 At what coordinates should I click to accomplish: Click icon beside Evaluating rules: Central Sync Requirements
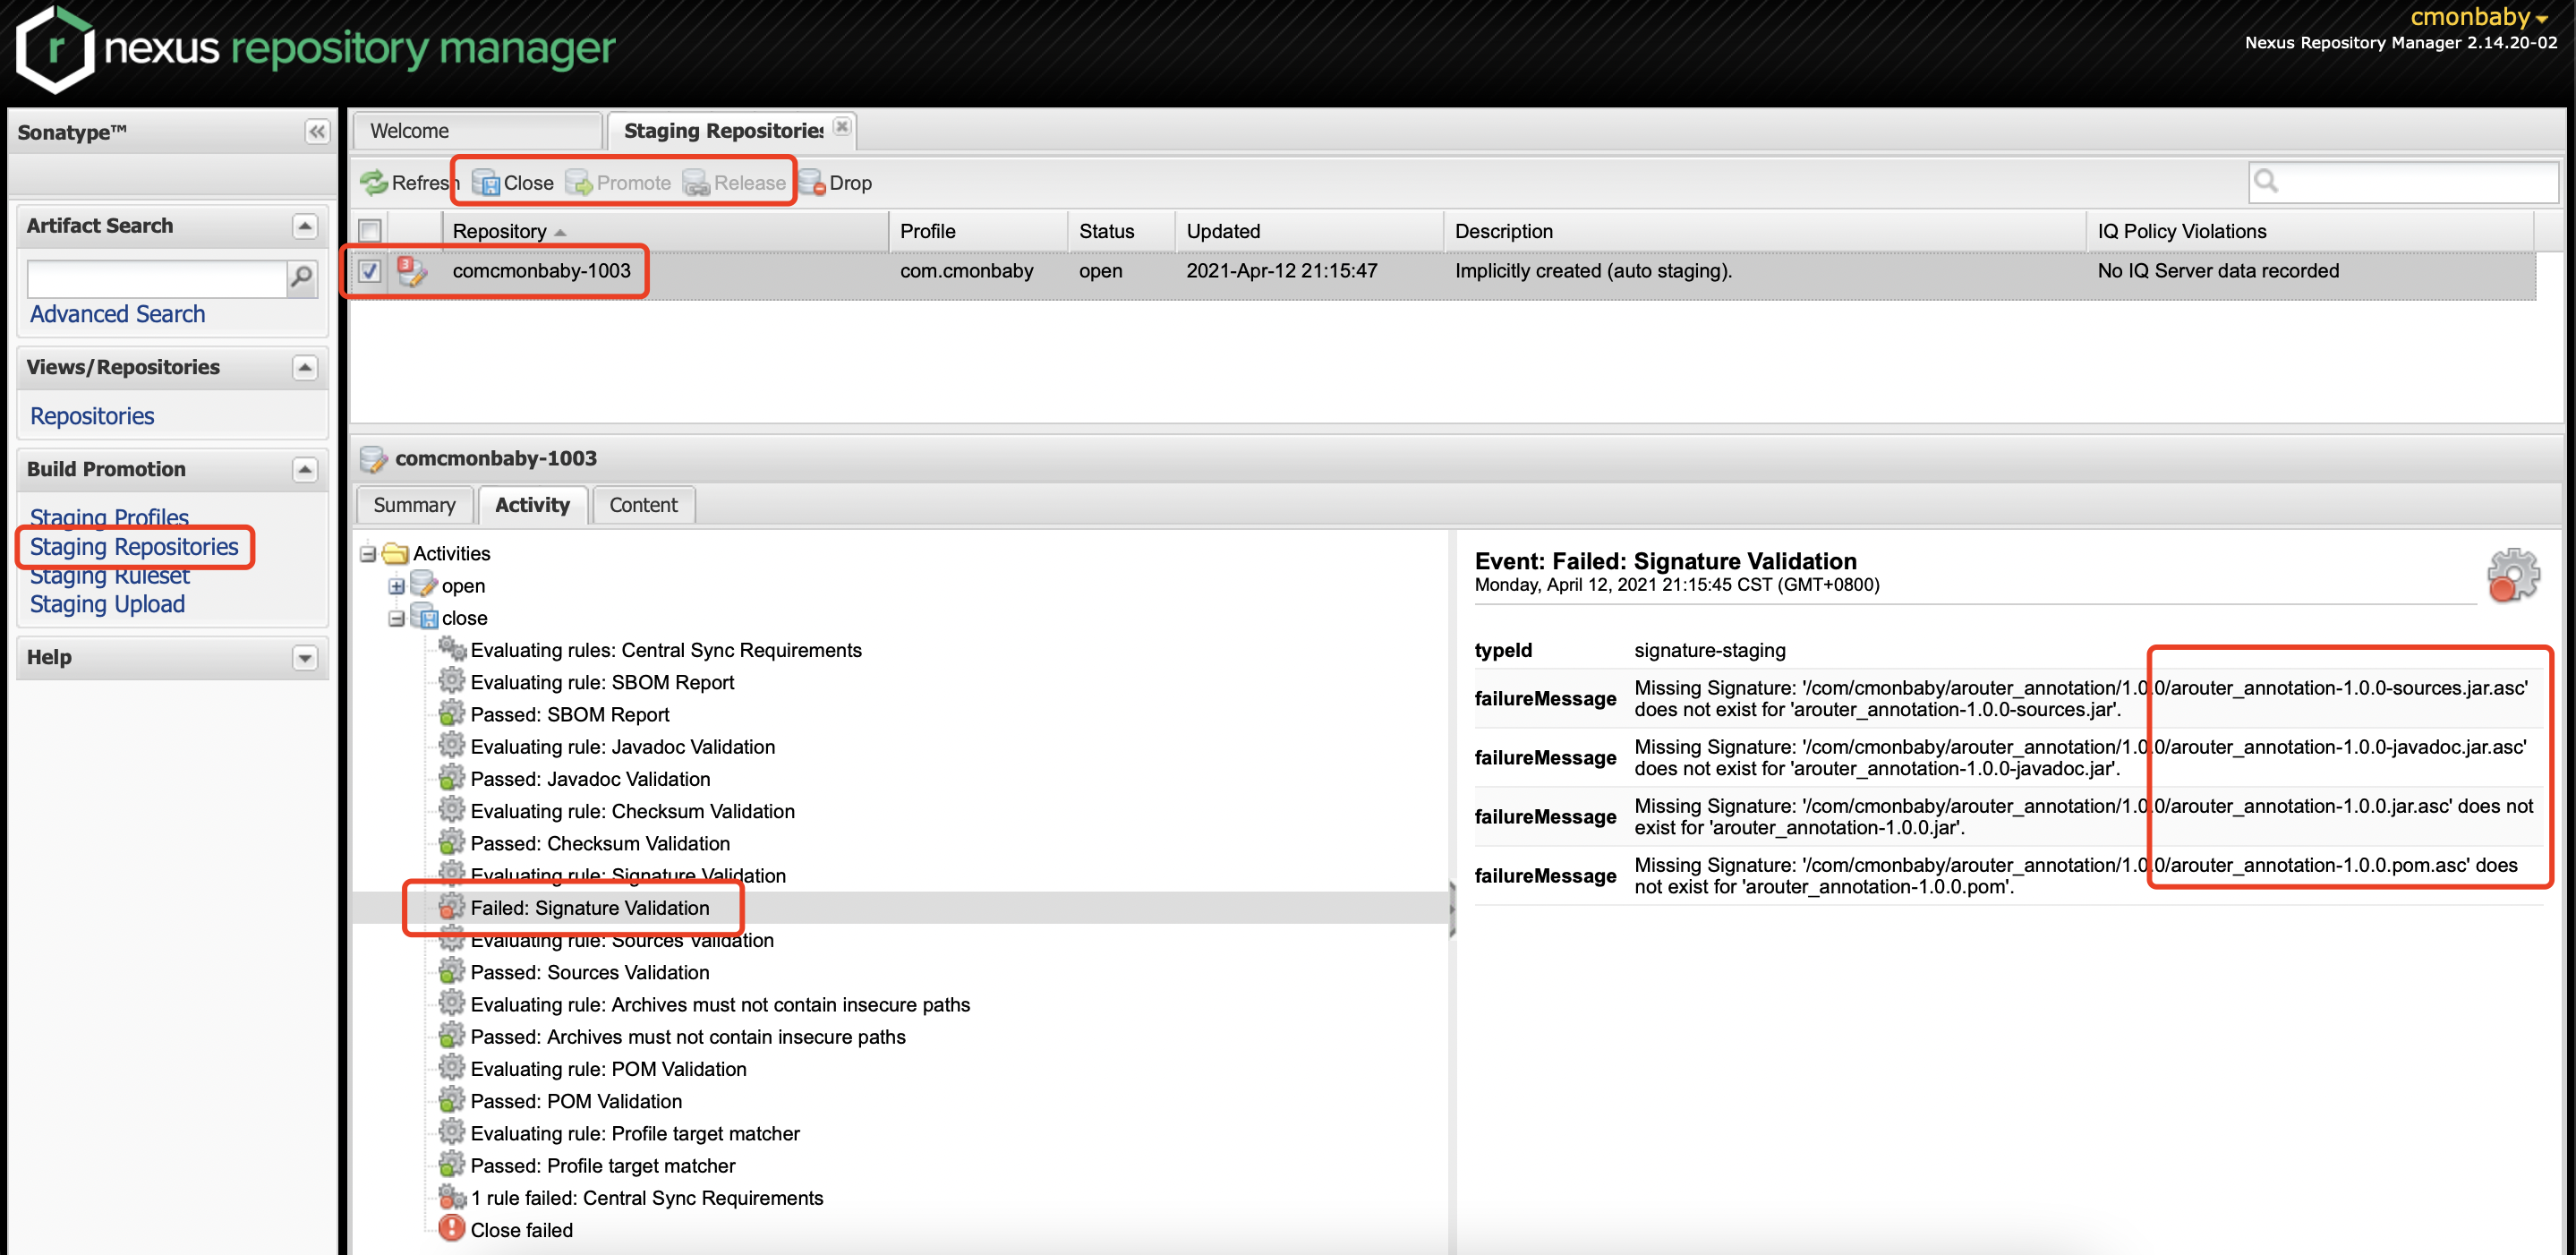tap(452, 650)
